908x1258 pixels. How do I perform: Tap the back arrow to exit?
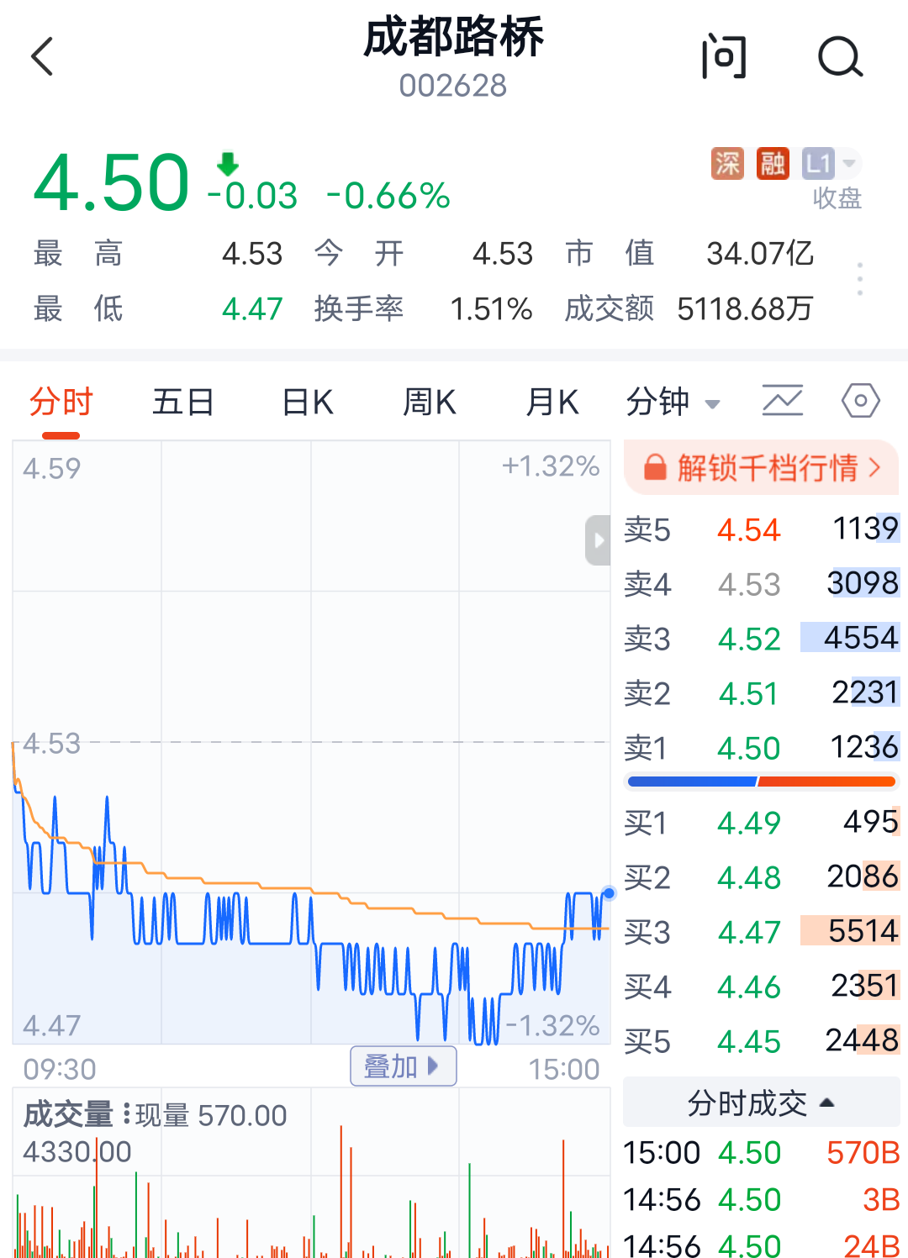pyautogui.click(x=42, y=57)
